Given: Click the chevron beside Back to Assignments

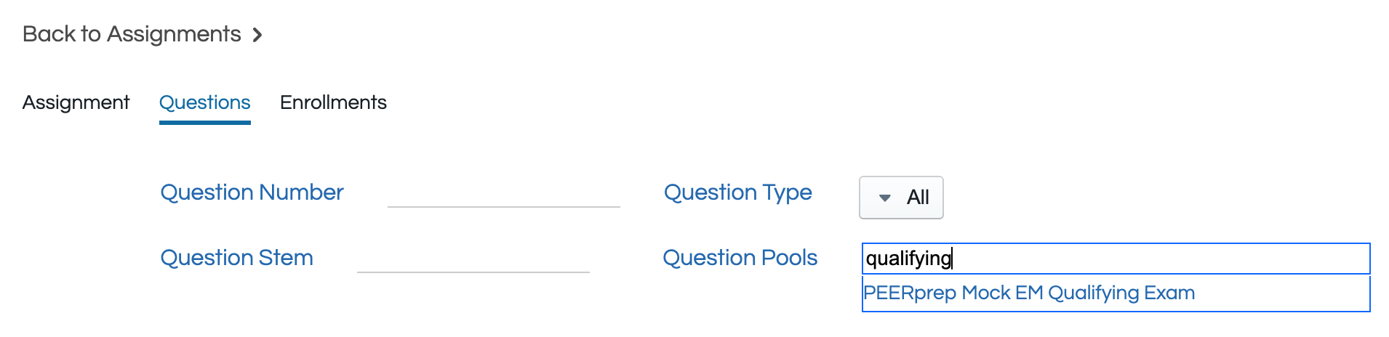Looking at the screenshot, I should tap(257, 35).
